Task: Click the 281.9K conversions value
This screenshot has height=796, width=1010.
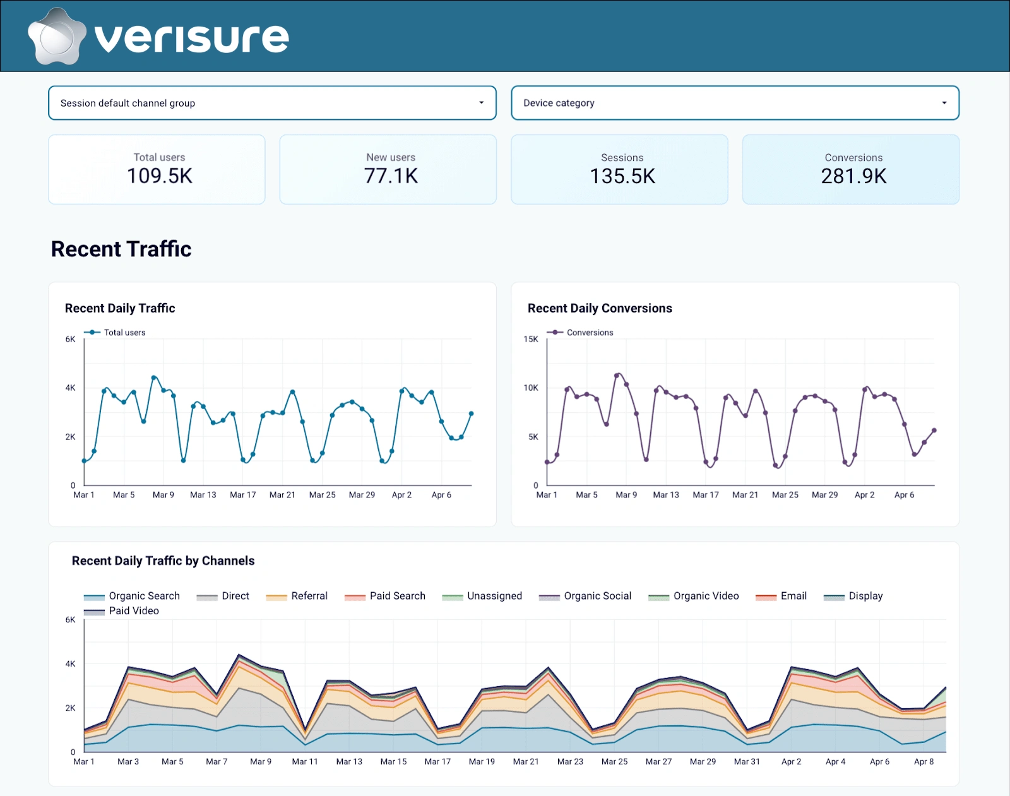Action: [x=853, y=176]
